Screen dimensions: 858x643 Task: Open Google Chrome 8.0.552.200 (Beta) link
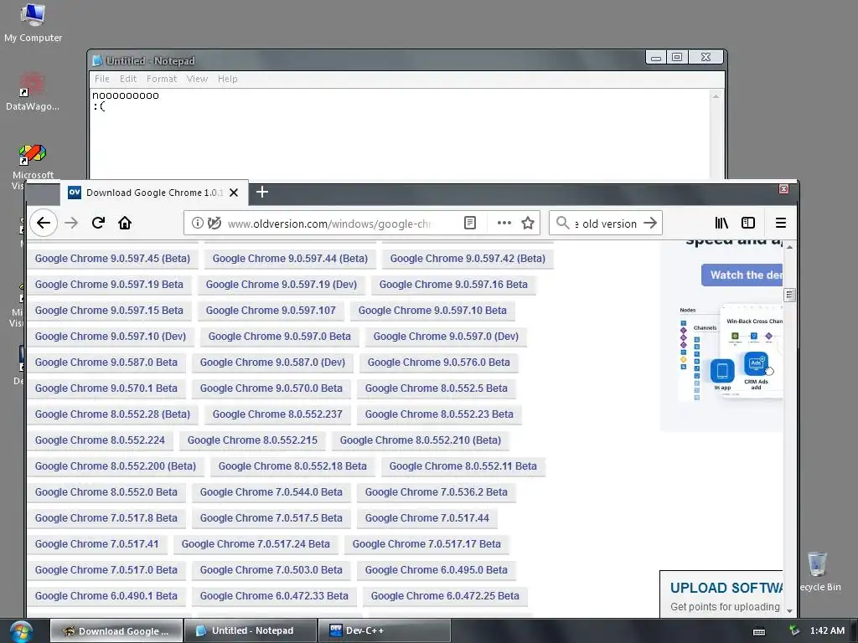pyautogui.click(x=115, y=466)
